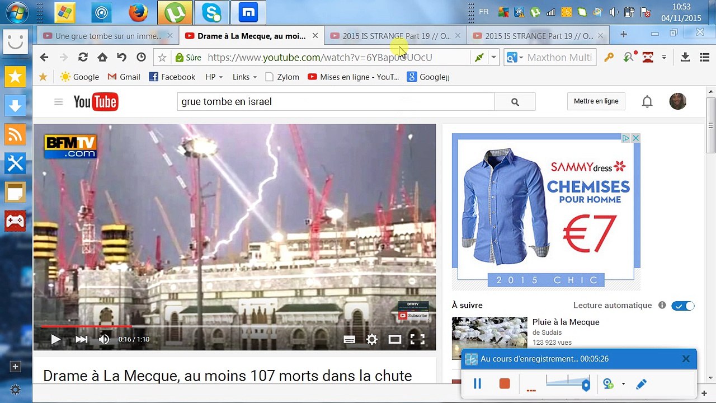Screen dimensions: 716x403
Task: Open the Downloads sidebar arrow icon
Action: coord(15,105)
